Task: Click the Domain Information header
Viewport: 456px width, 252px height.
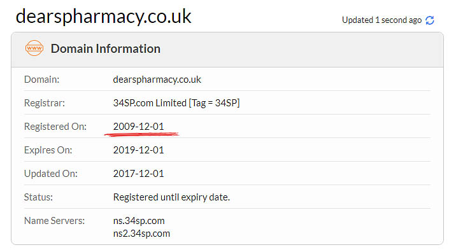Action: (106, 49)
